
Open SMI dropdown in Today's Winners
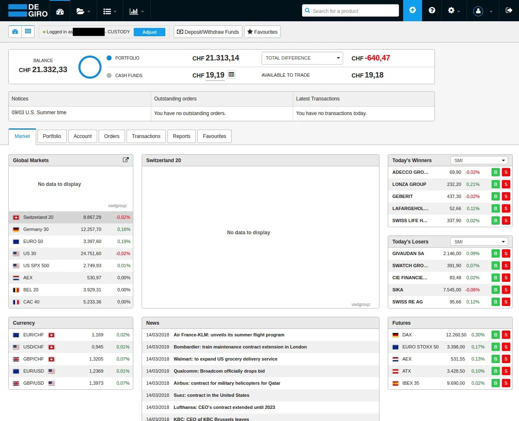(479, 160)
